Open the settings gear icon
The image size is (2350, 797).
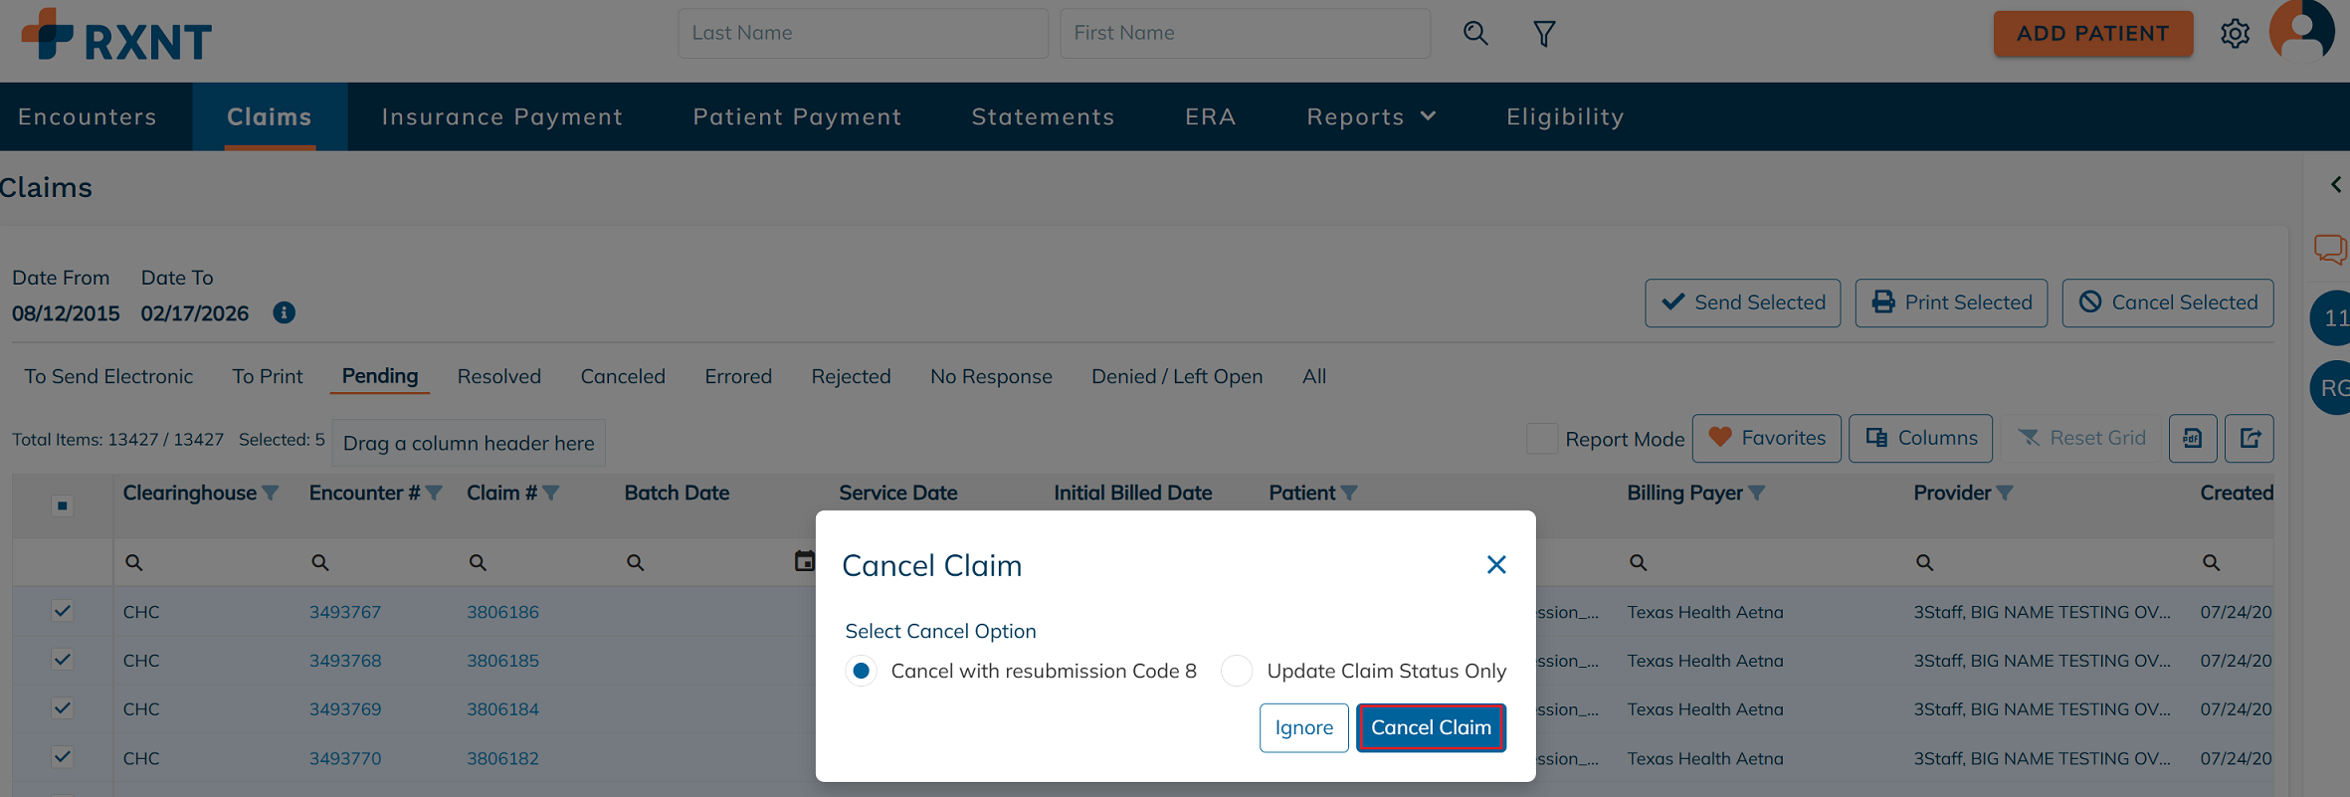coord(2235,34)
